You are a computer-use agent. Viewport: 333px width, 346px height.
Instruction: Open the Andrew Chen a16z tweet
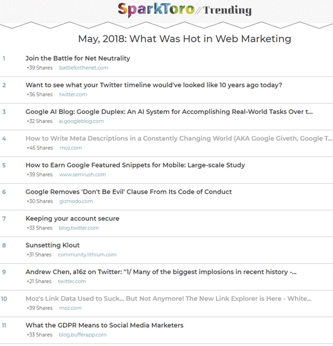click(x=161, y=272)
